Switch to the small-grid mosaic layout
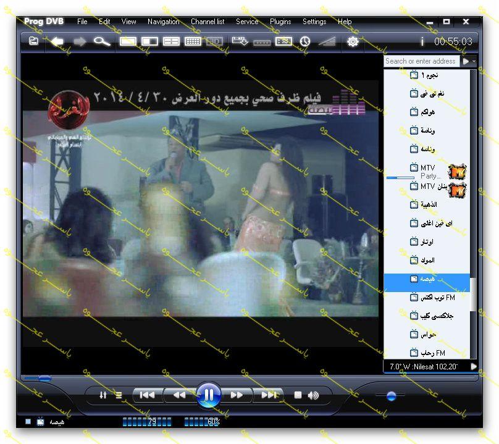 pyautogui.click(x=193, y=41)
